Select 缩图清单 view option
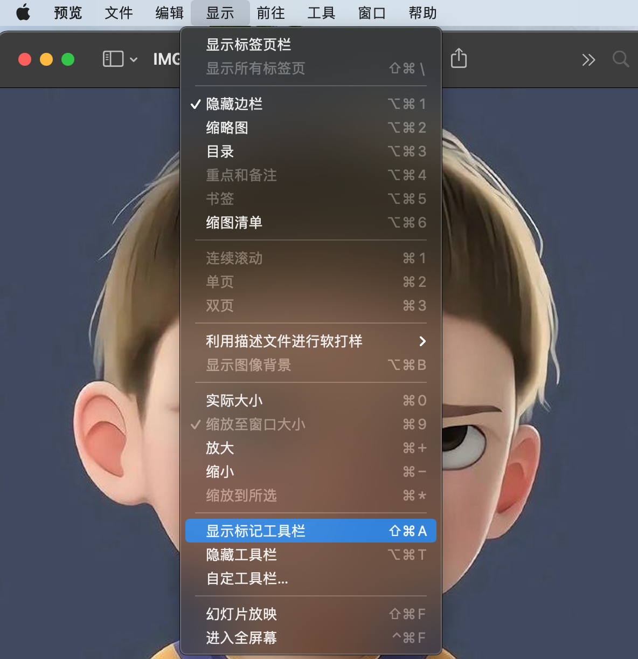 (311, 223)
